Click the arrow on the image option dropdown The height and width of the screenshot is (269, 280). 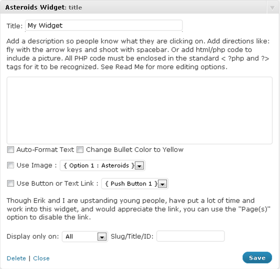[139, 166]
